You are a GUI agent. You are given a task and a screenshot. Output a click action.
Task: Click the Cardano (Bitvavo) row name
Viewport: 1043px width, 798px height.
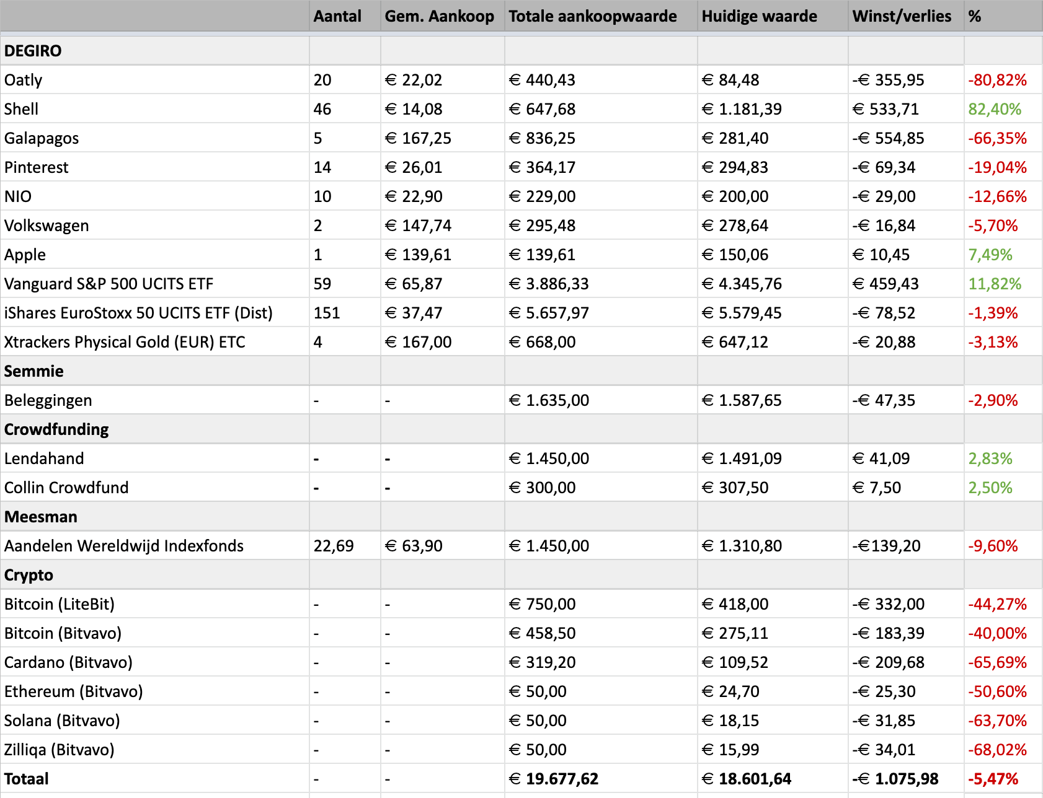click(x=155, y=662)
